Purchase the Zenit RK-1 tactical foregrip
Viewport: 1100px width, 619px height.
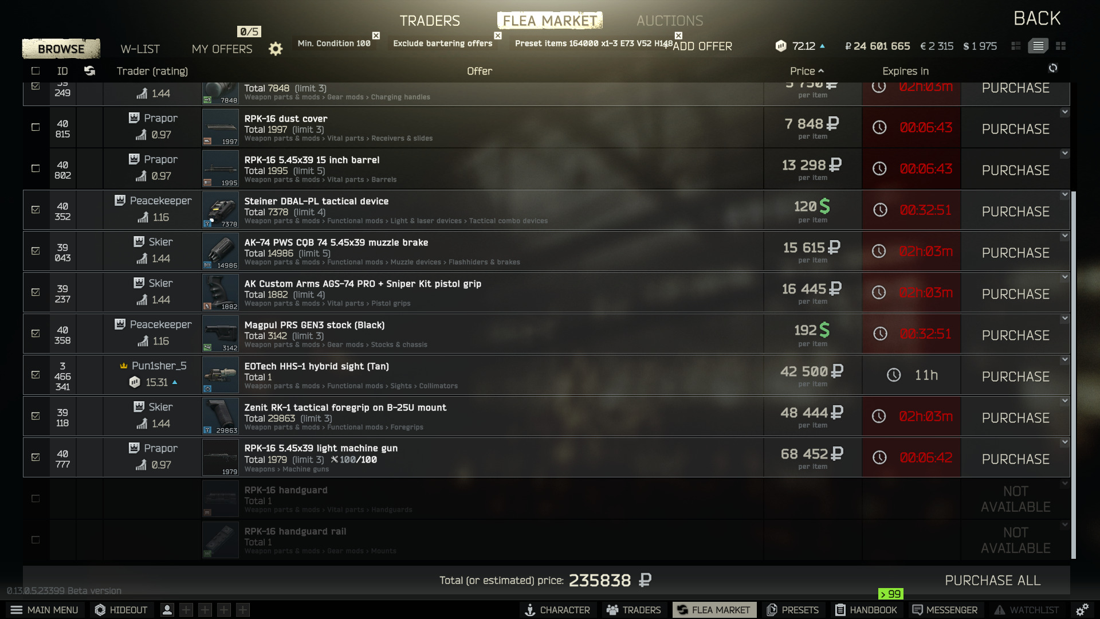[x=1015, y=418]
